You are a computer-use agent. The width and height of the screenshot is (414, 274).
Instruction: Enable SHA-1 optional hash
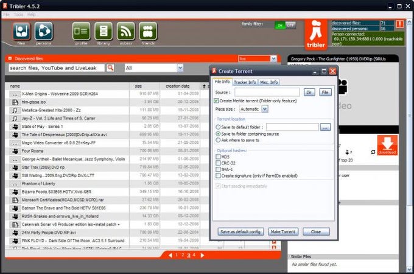click(218, 169)
